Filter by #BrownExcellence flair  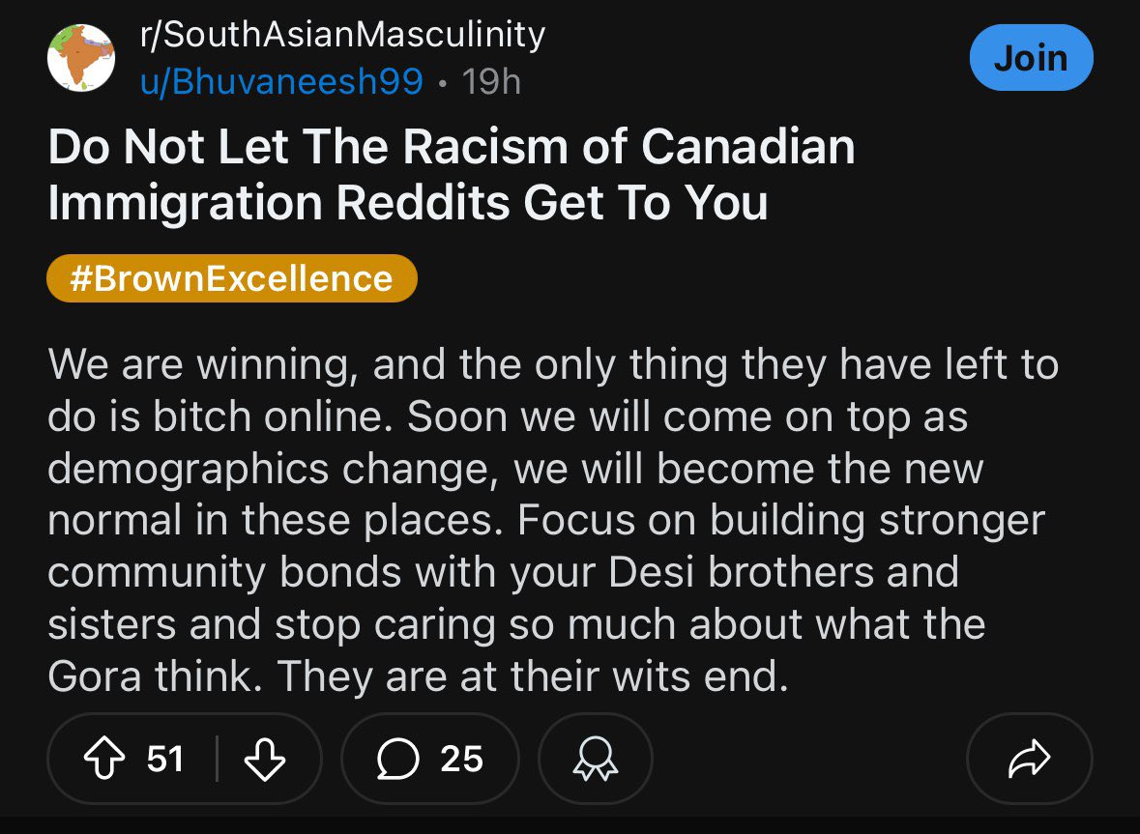coord(232,278)
